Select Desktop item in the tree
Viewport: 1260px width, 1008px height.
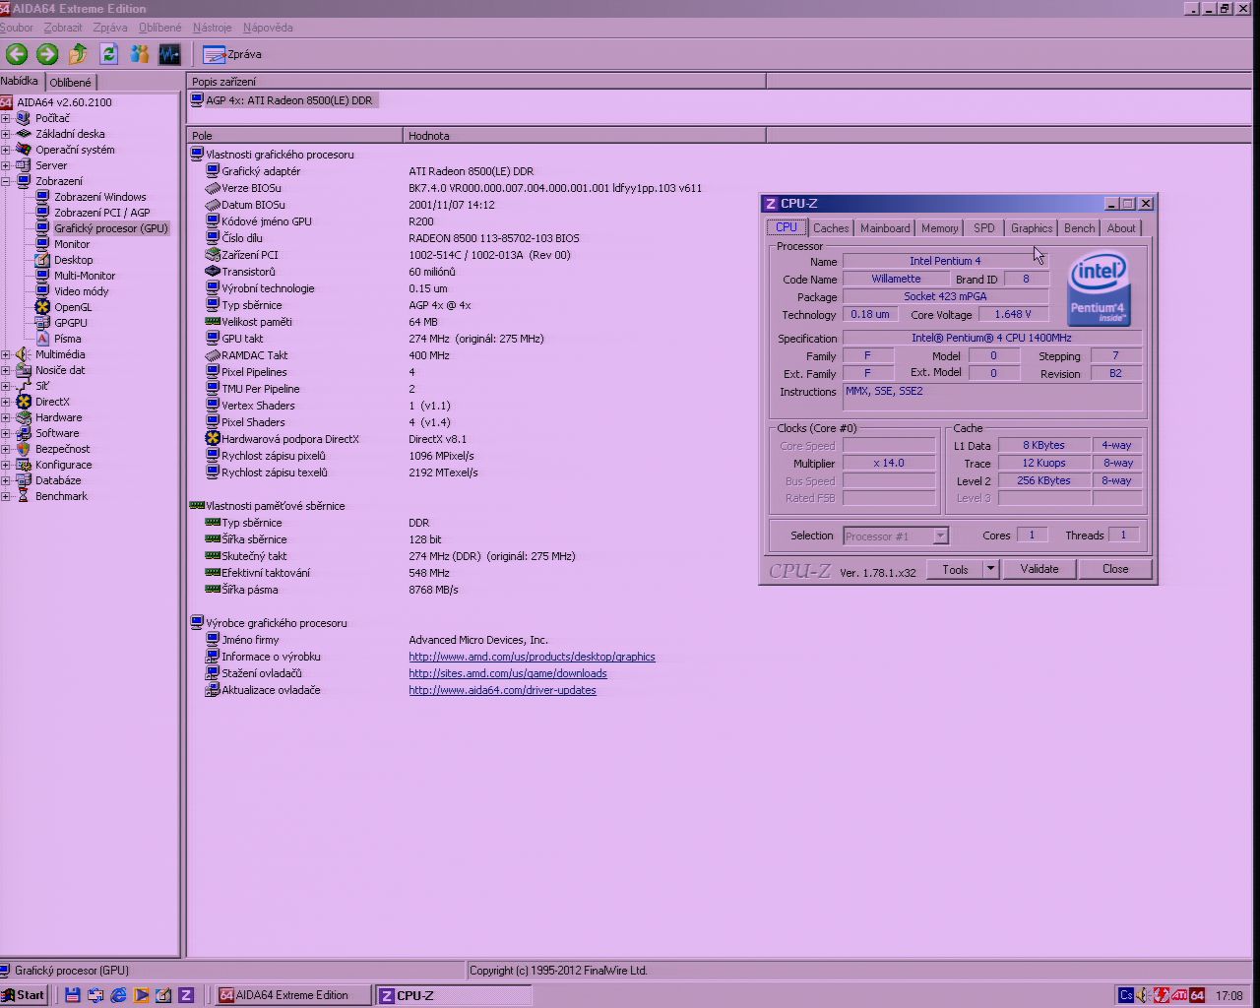74,260
